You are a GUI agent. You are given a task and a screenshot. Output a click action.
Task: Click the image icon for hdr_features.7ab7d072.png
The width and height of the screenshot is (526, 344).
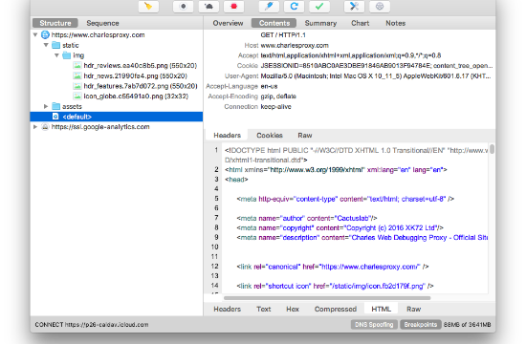click(x=77, y=86)
